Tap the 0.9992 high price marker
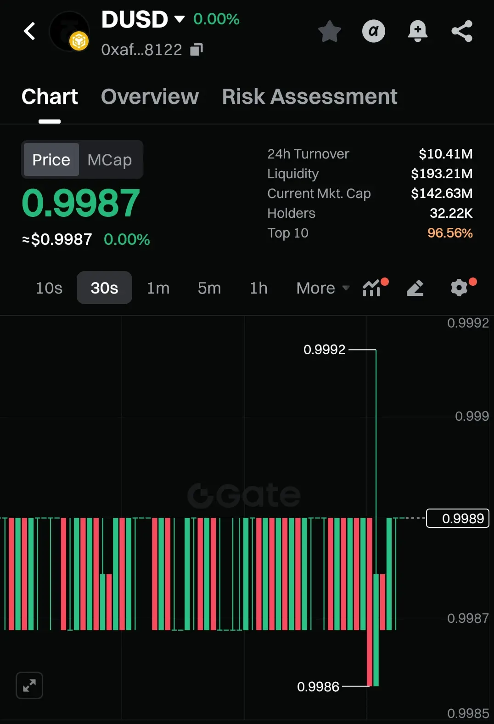Image resolution: width=494 pixels, height=724 pixels. [x=324, y=350]
